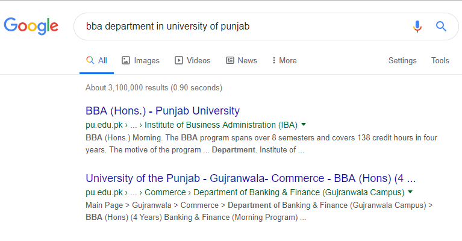Screen dimensions: 462x241
Task: Open the search Tools option
Action: pyautogui.click(x=440, y=60)
